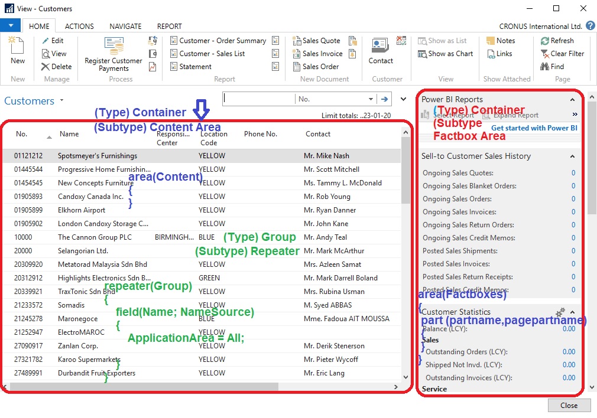
Task: Delete the selected customer record
Action: click(x=46, y=67)
